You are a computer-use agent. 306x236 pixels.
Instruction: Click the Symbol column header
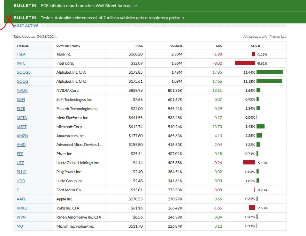click(x=23, y=46)
